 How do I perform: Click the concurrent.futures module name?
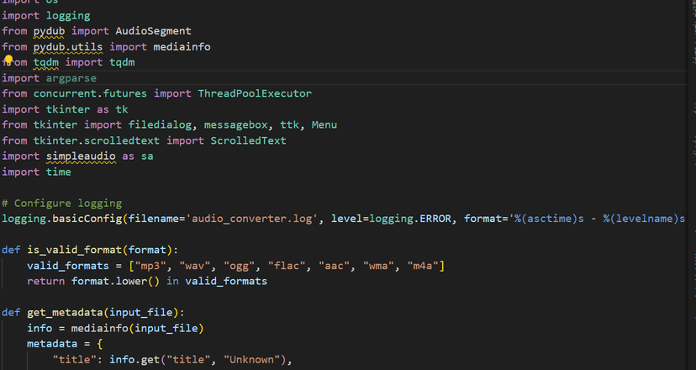(90, 93)
